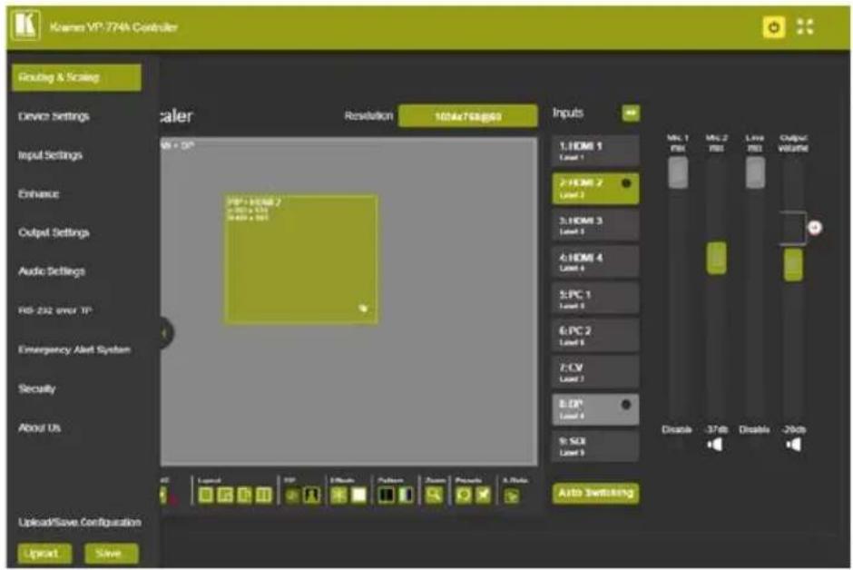This screenshot has height=570, width=853.
Task: Click the Mic 2 mix slider handle
Action: pyautogui.click(x=716, y=258)
